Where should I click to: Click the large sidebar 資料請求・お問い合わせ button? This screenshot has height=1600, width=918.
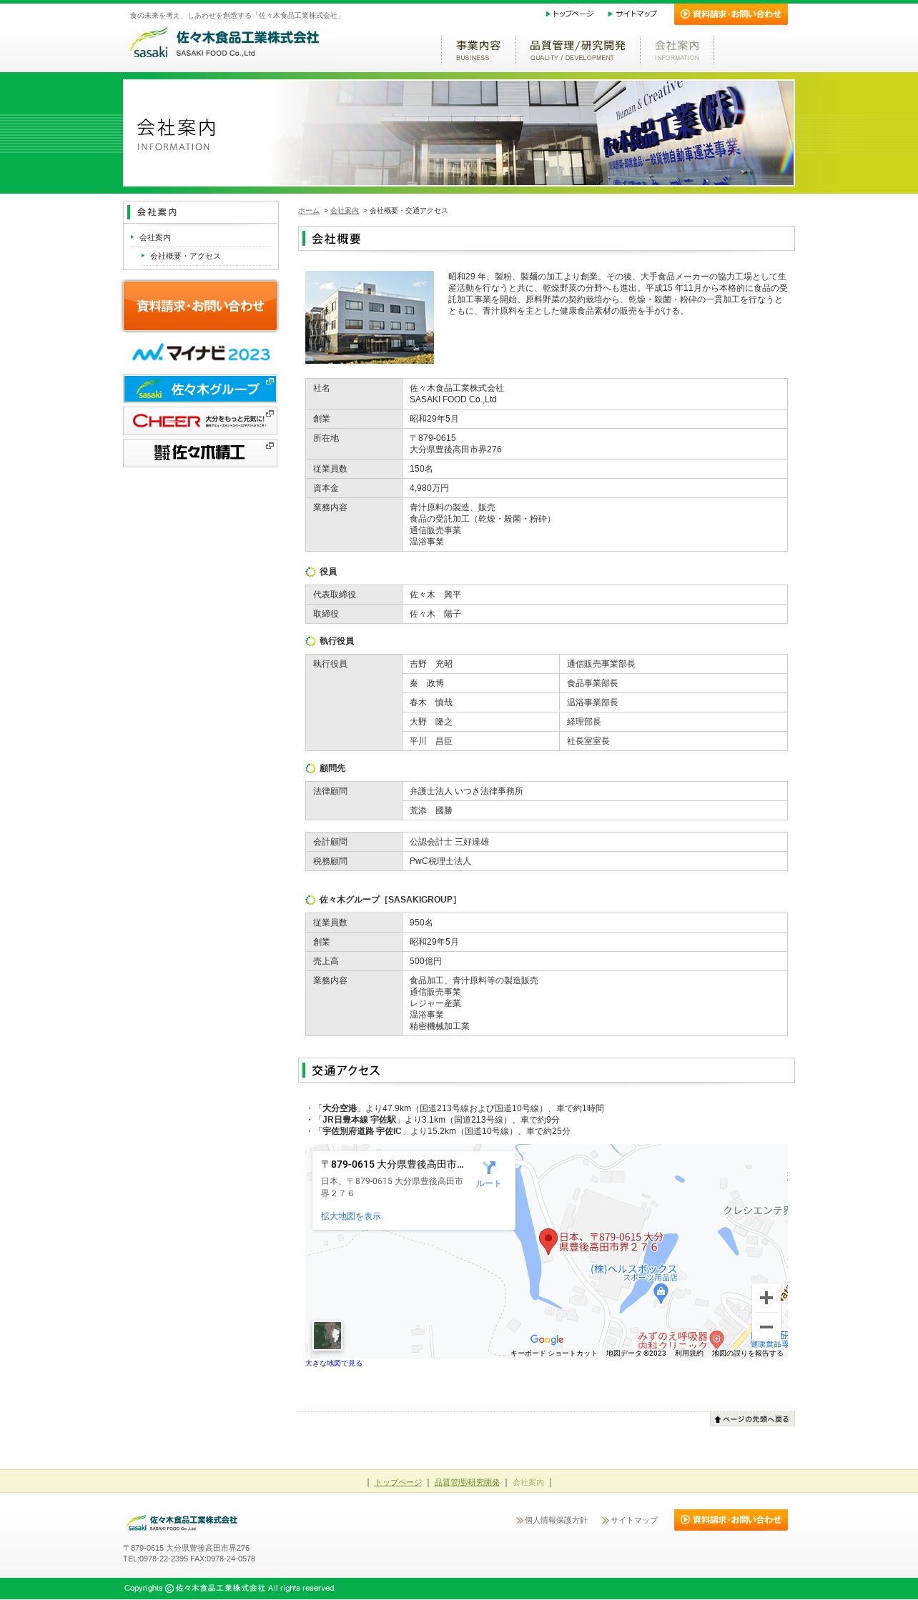[x=200, y=306]
